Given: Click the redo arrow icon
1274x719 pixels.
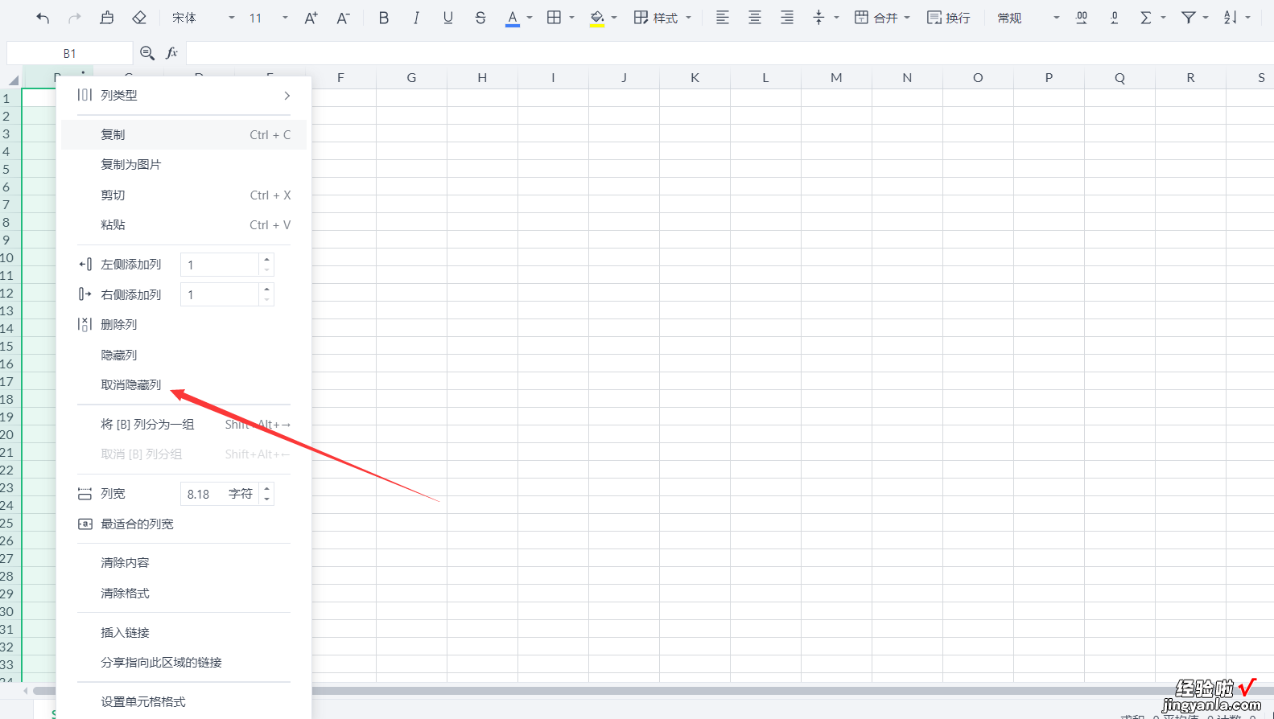Looking at the screenshot, I should pyautogui.click(x=75, y=18).
